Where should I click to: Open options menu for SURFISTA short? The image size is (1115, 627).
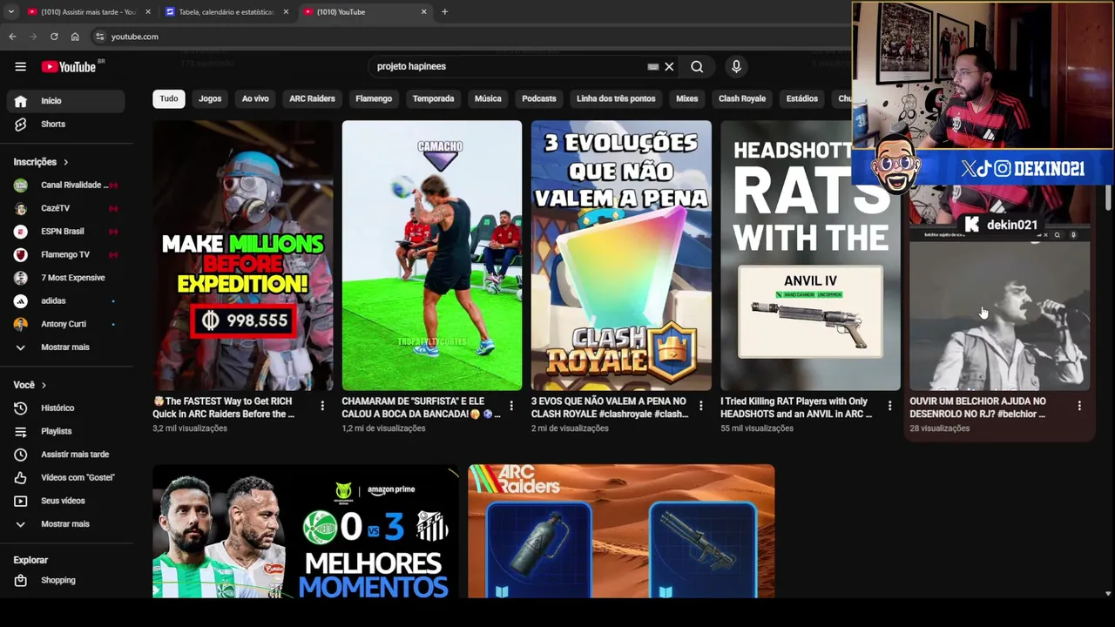pos(511,406)
